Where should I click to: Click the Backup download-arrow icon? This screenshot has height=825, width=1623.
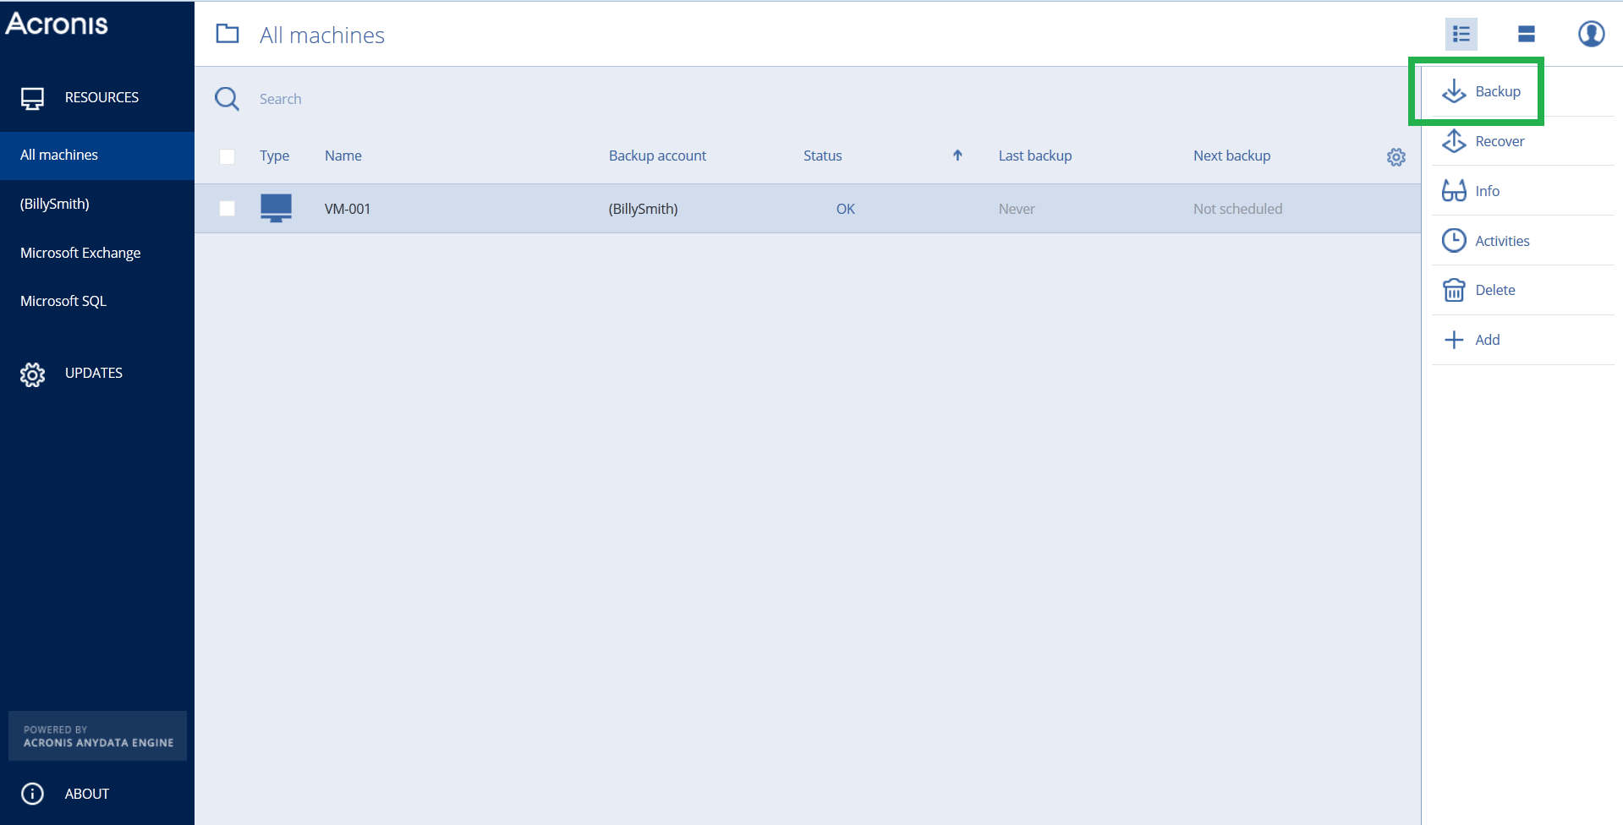(x=1454, y=91)
